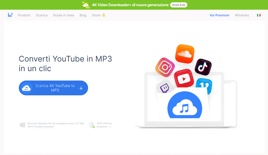
Task: Click the 100% antivirus protection text
Action: tap(104, 125)
